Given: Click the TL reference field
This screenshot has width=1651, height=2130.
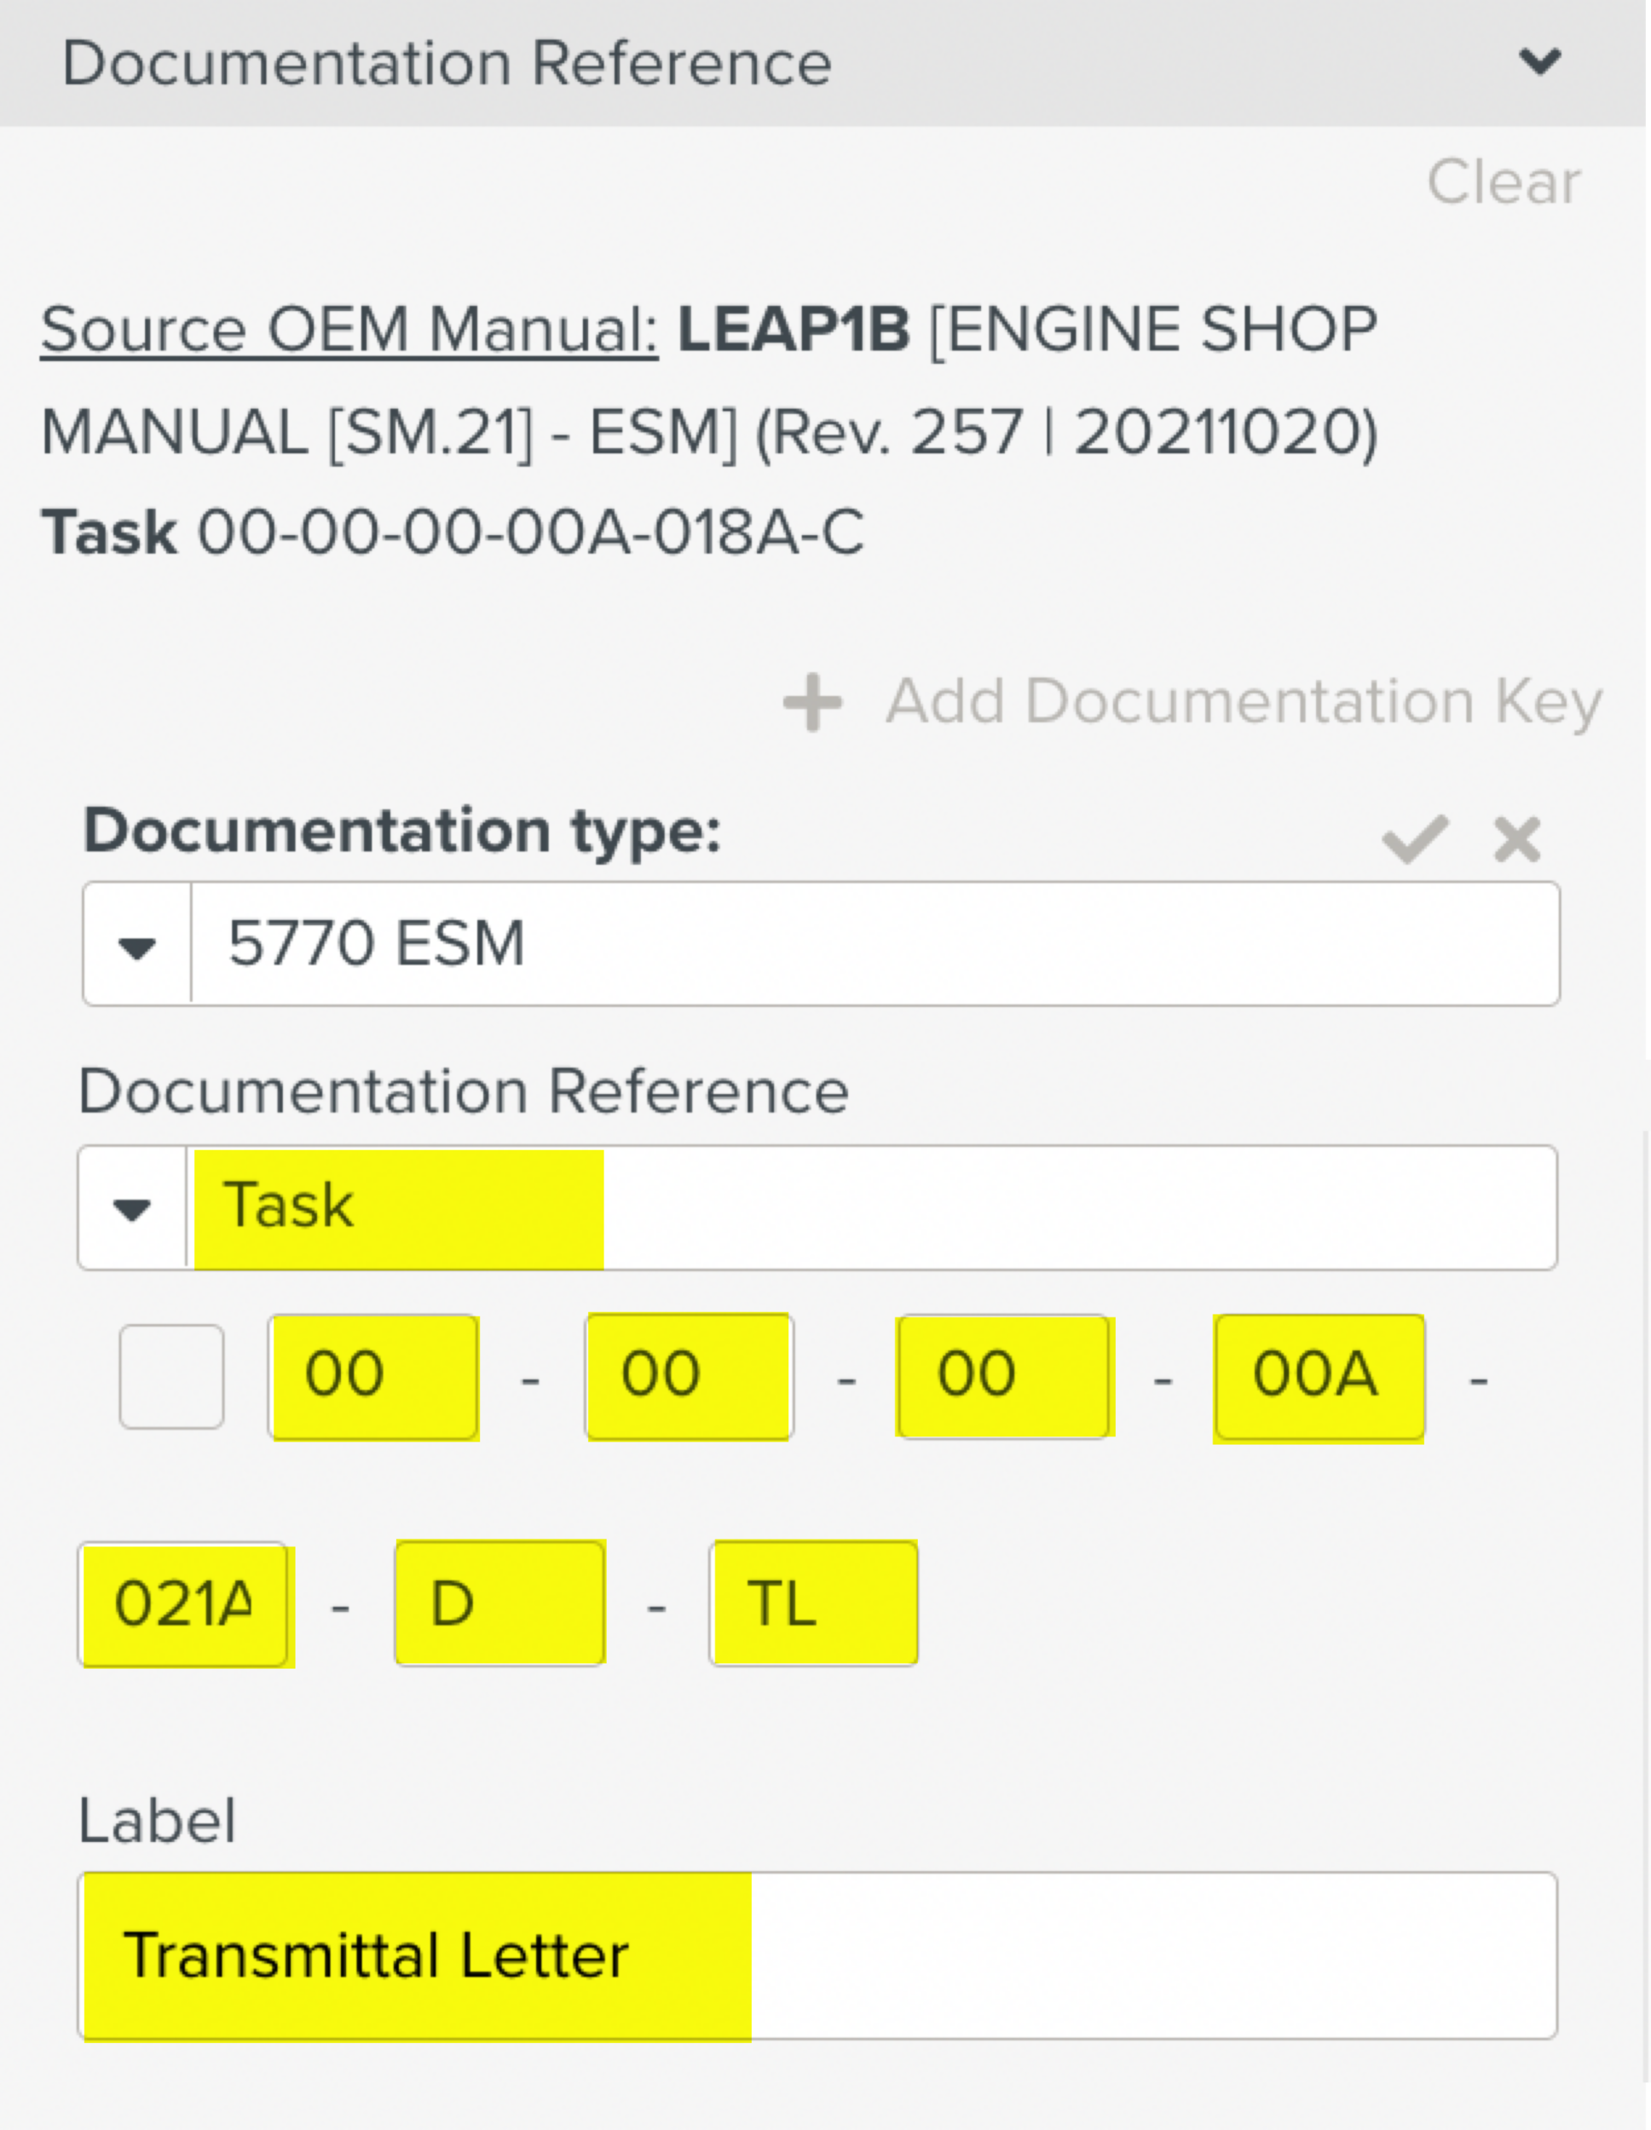Looking at the screenshot, I should click(x=814, y=1603).
